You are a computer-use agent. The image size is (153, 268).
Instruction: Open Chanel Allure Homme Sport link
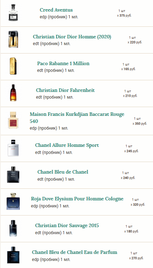click(67, 145)
